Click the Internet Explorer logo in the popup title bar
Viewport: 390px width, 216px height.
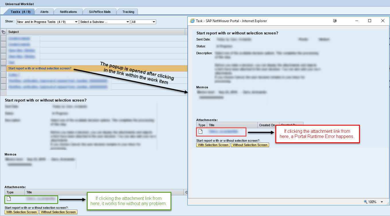click(x=193, y=21)
